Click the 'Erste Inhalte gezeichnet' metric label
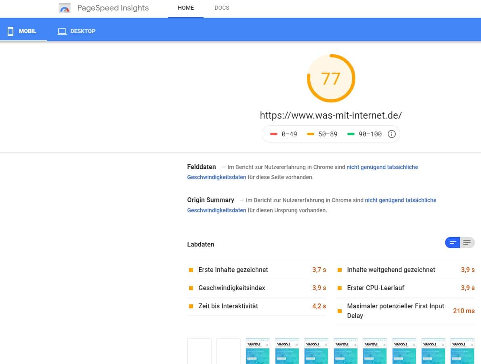Screen dimensions: 481x364 233,270
